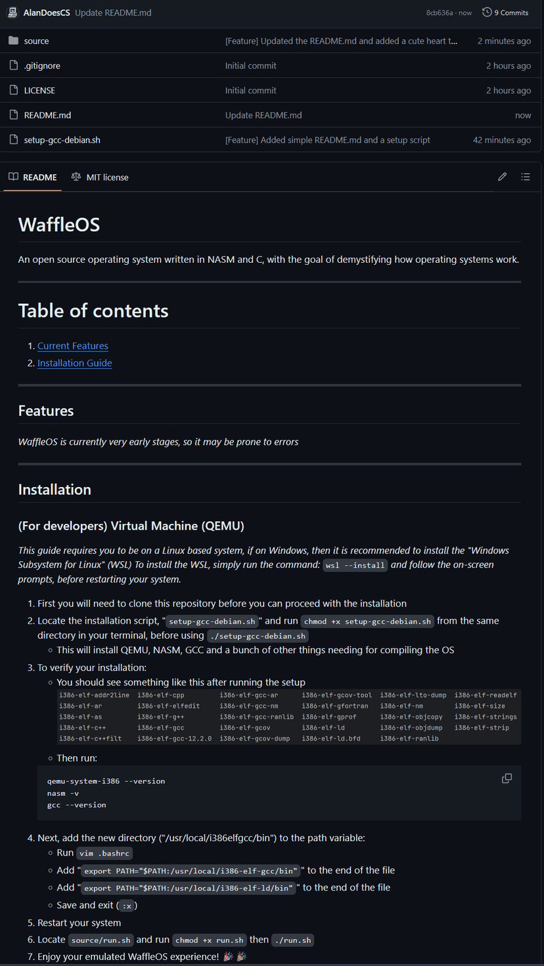Follow the Installation Guide link
This screenshot has width=544, height=966.
coord(75,363)
